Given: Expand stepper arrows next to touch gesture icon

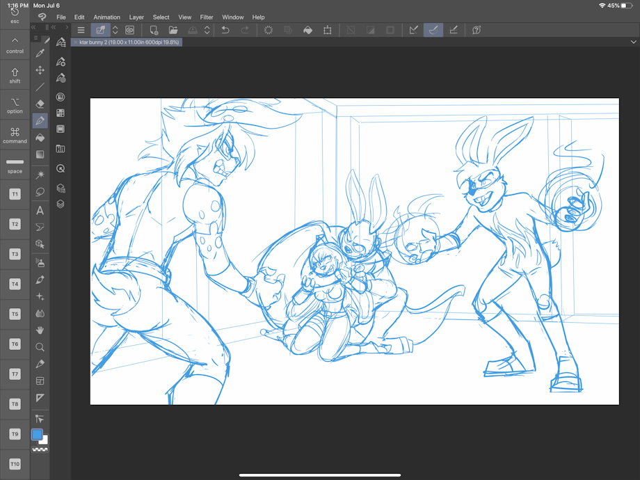Looking at the screenshot, I should (115, 30).
